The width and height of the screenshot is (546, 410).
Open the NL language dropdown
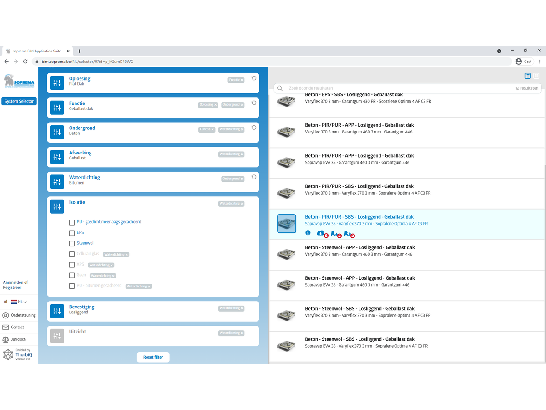(19, 302)
